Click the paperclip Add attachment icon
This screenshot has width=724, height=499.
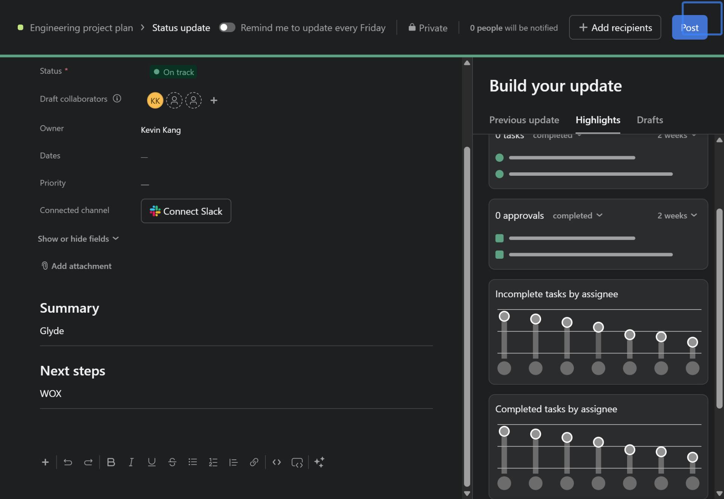tap(44, 266)
